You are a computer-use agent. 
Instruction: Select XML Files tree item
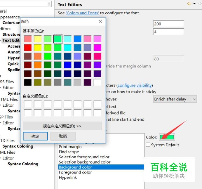pyautogui.click(x=8, y=152)
